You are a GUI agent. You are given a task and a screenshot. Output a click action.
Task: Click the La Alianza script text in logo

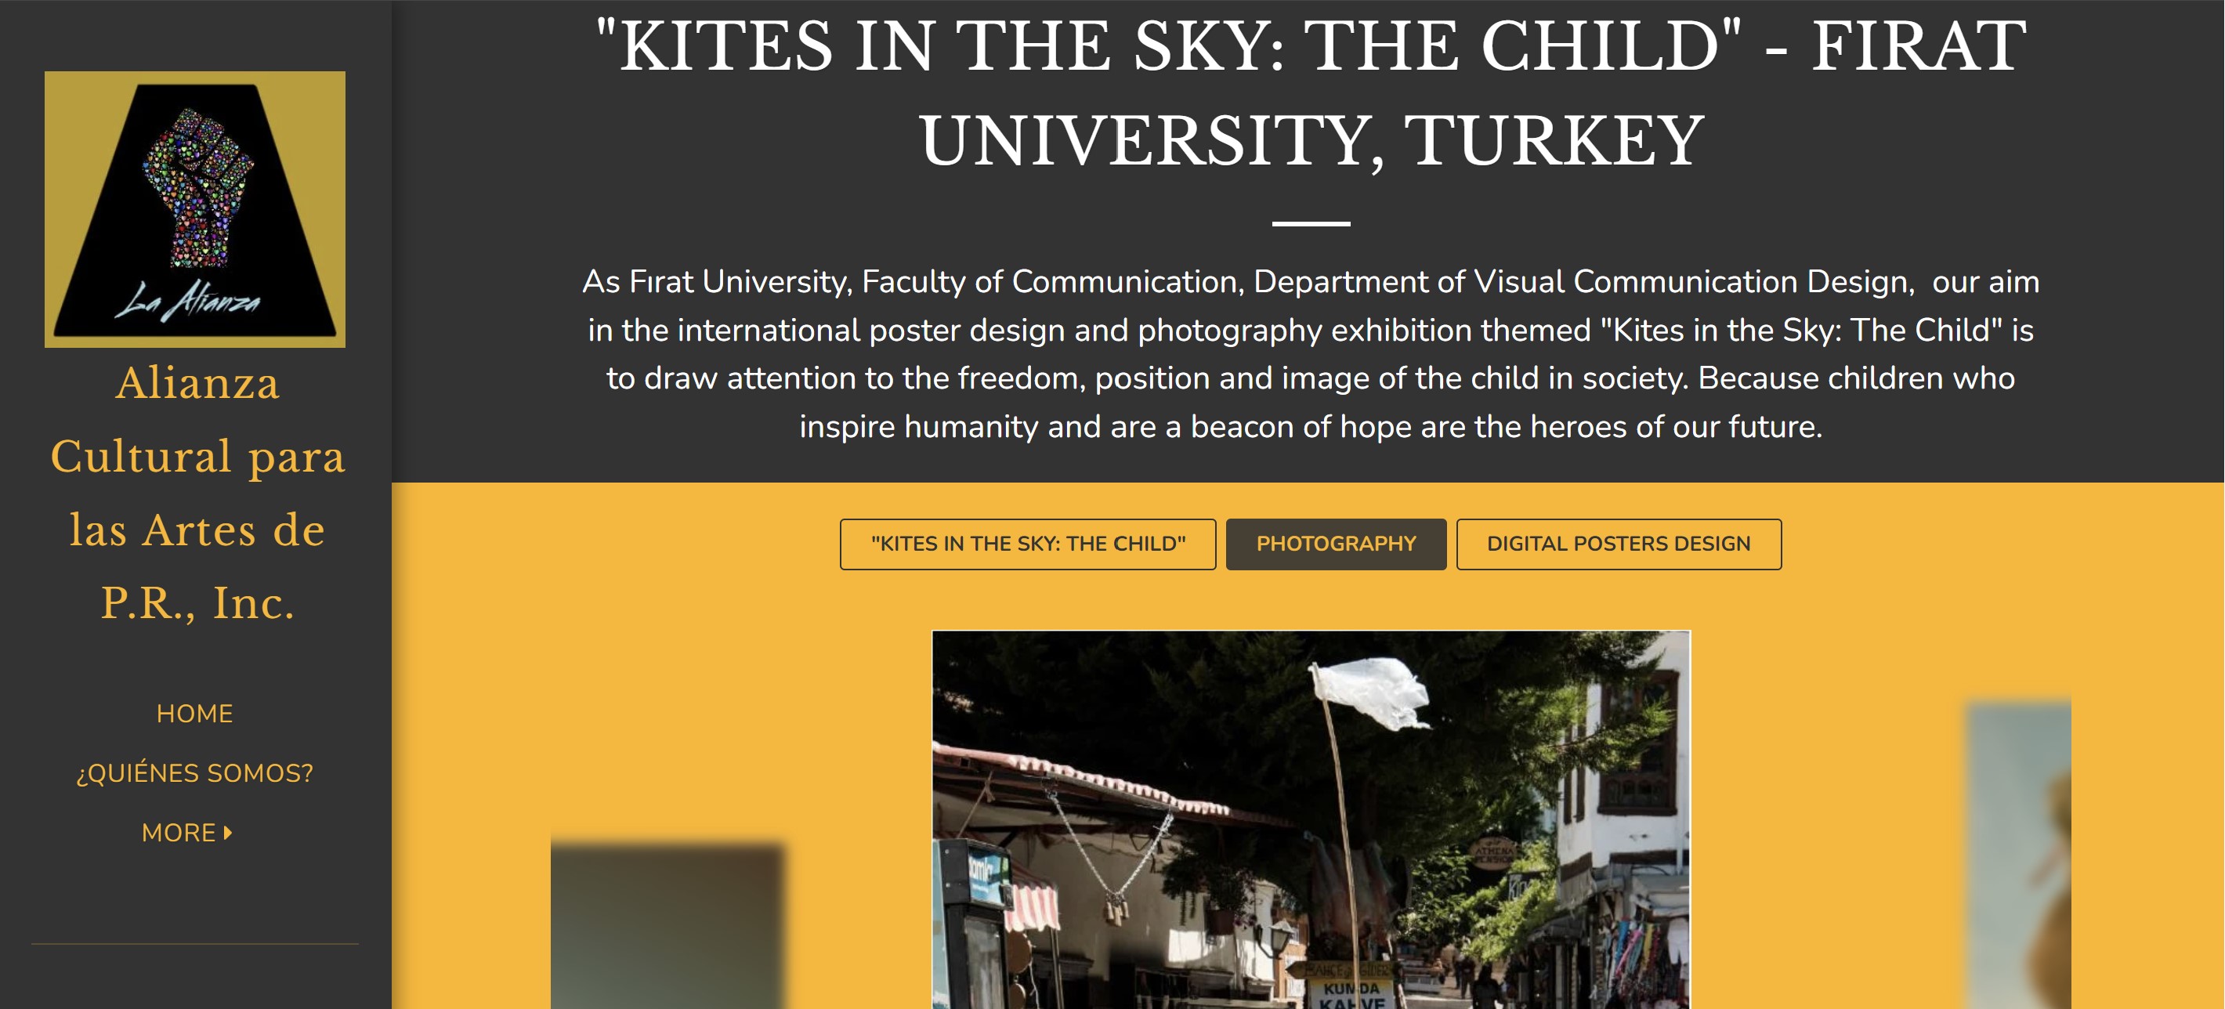pyautogui.click(x=187, y=302)
